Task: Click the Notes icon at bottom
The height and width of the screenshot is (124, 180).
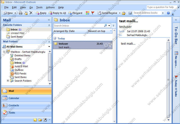Action: [x=35, y=120]
